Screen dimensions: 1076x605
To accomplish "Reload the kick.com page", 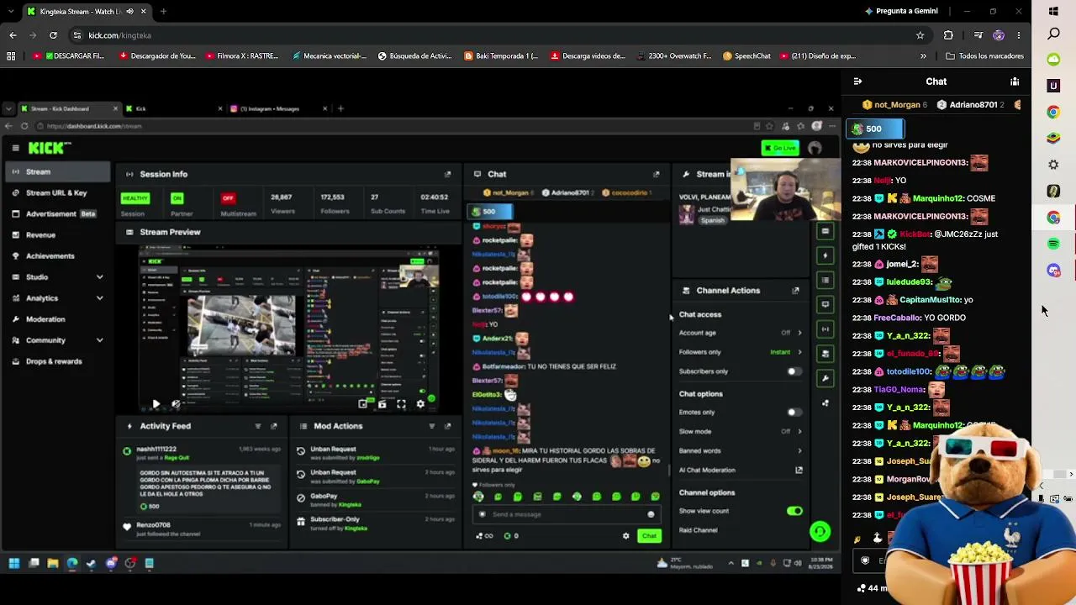I will click(53, 35).
